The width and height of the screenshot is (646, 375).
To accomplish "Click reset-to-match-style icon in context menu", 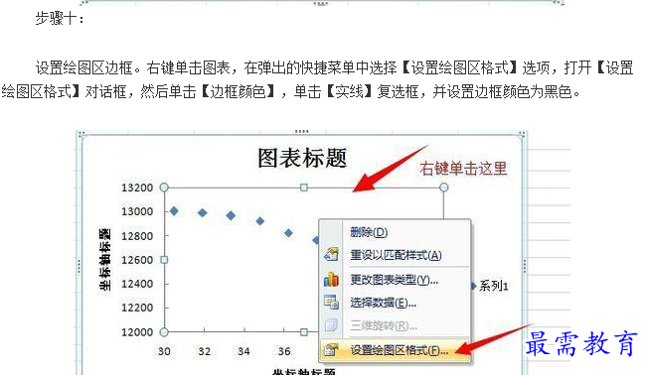I will tap(331, 255).
